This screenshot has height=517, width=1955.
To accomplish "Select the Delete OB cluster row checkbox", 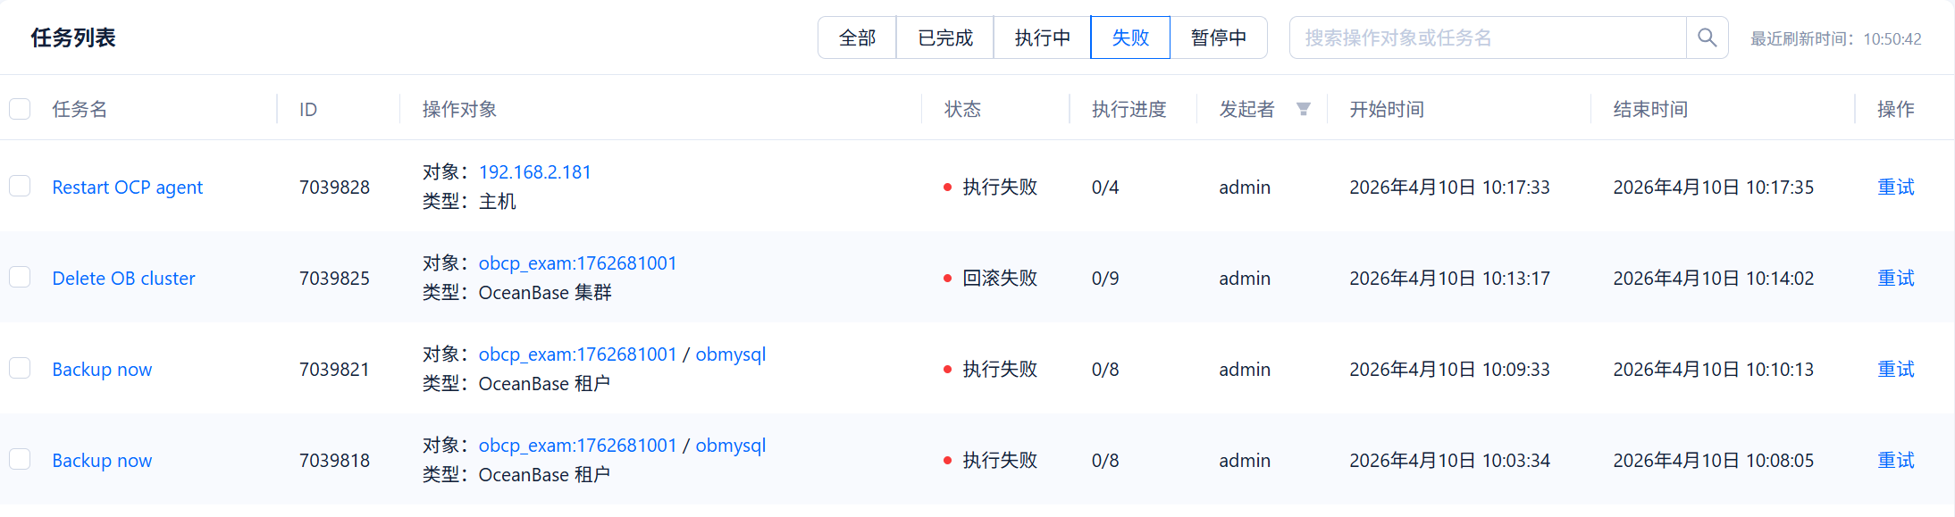I will coord(20,278).
